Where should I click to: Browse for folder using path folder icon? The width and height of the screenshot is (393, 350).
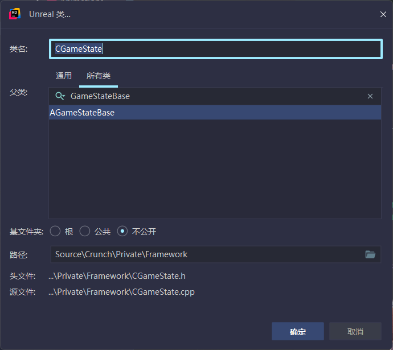(370, 254)
